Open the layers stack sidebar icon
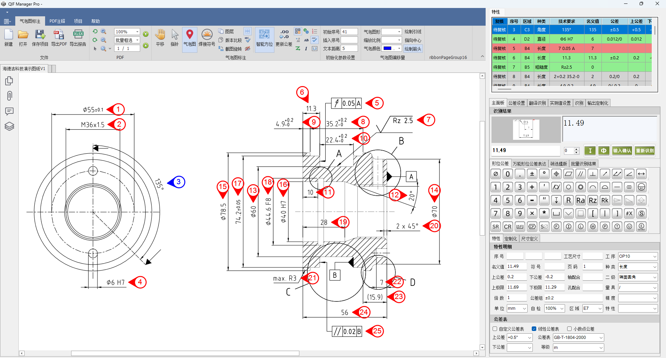The height and width of the screenshot is (358, 666). (9, 126)
